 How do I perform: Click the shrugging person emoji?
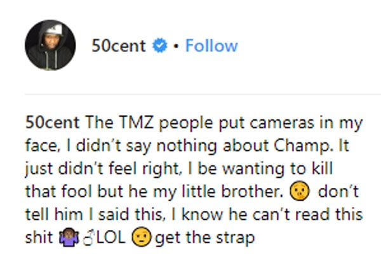(66, 239)
